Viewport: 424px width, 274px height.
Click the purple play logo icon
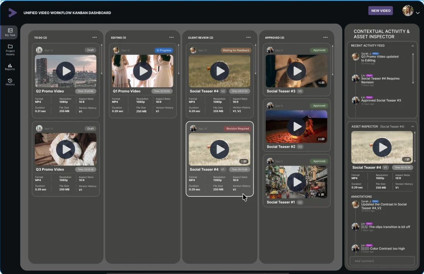(13, 13)
